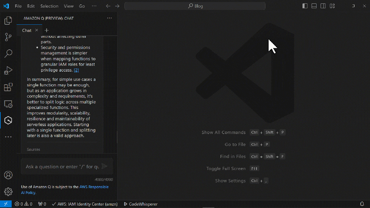Add a new chat tab with plus
The image size is (370, 208).
pos(47,30)
